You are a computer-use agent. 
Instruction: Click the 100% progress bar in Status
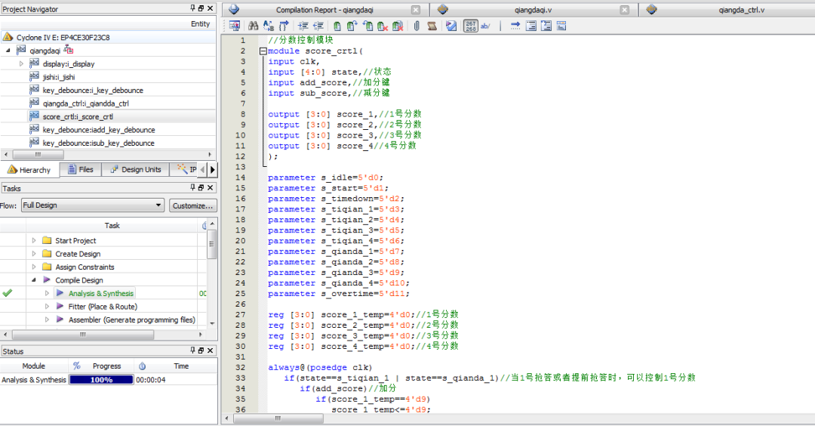point(101,380)
